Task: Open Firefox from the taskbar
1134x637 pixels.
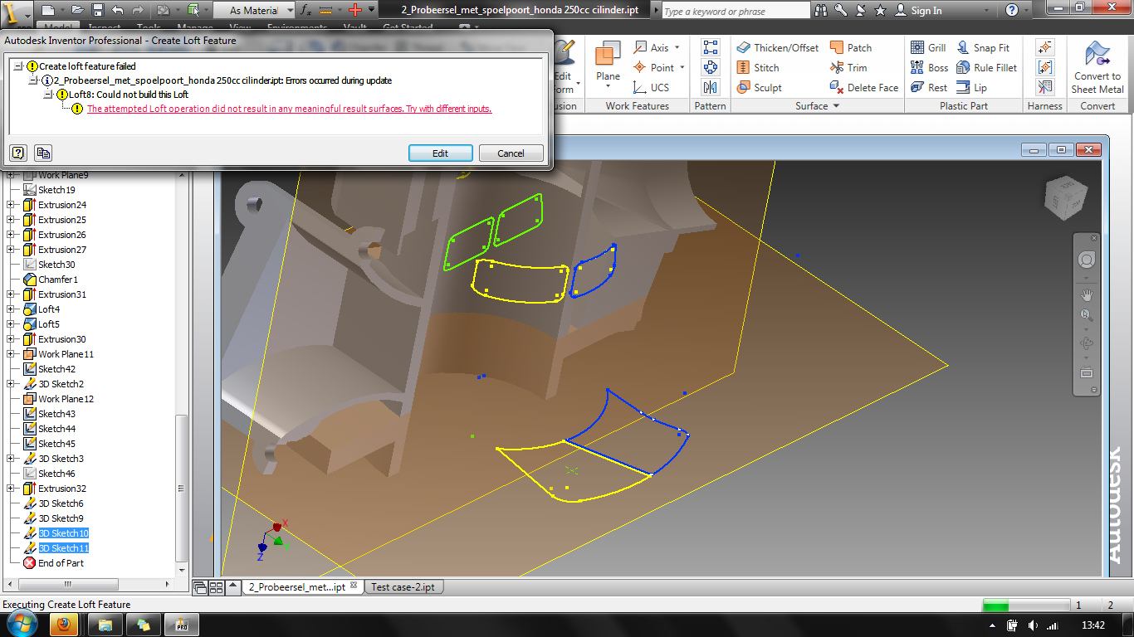Action: (63, 624)
